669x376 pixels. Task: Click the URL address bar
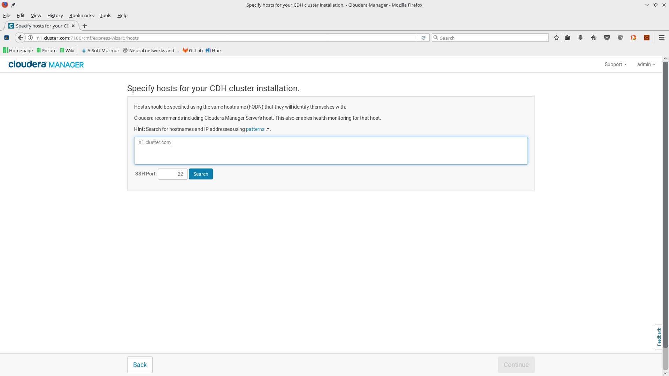(226, 38)
